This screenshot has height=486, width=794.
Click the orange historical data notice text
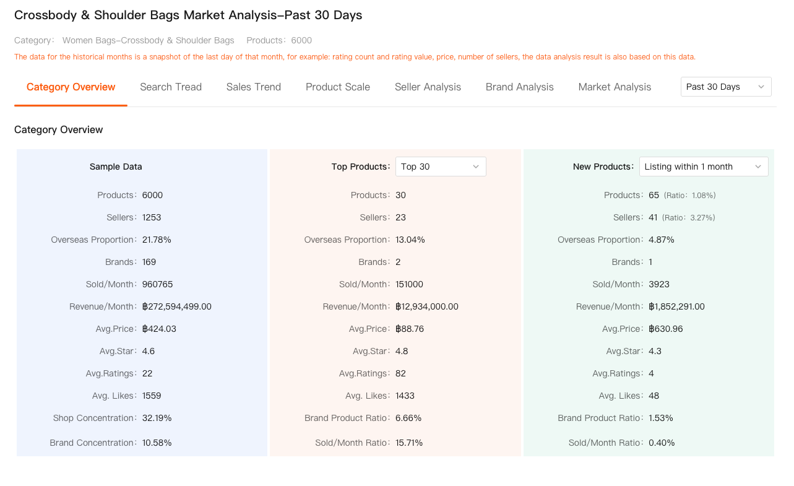(x=354, y=57)
